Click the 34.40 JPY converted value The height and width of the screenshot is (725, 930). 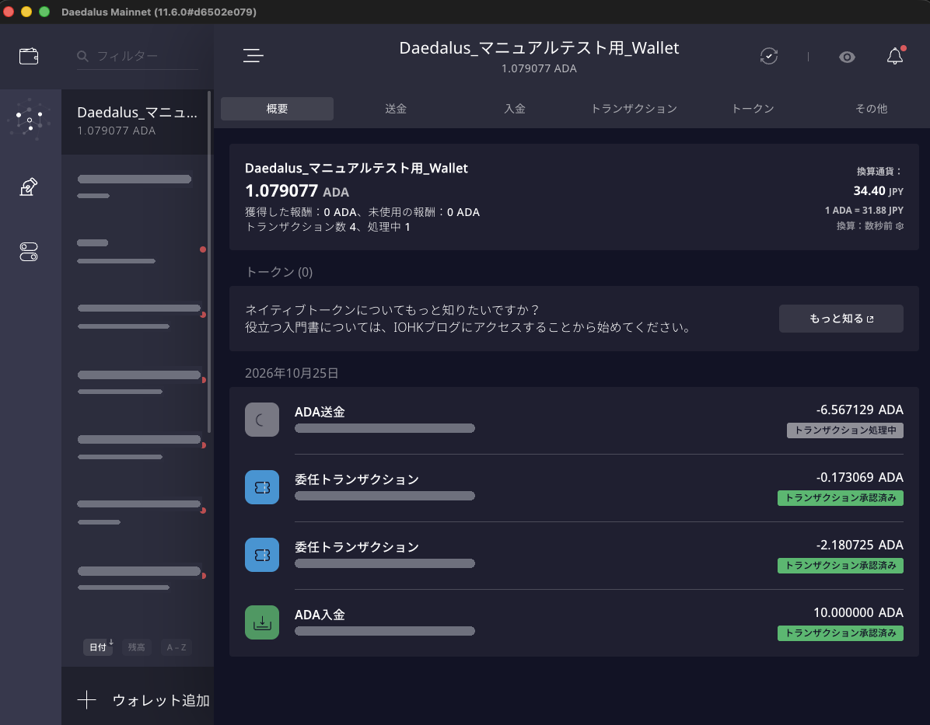point(879,191)
